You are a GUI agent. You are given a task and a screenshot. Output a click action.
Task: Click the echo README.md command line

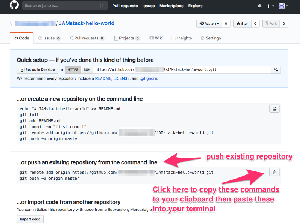point(70,109)
